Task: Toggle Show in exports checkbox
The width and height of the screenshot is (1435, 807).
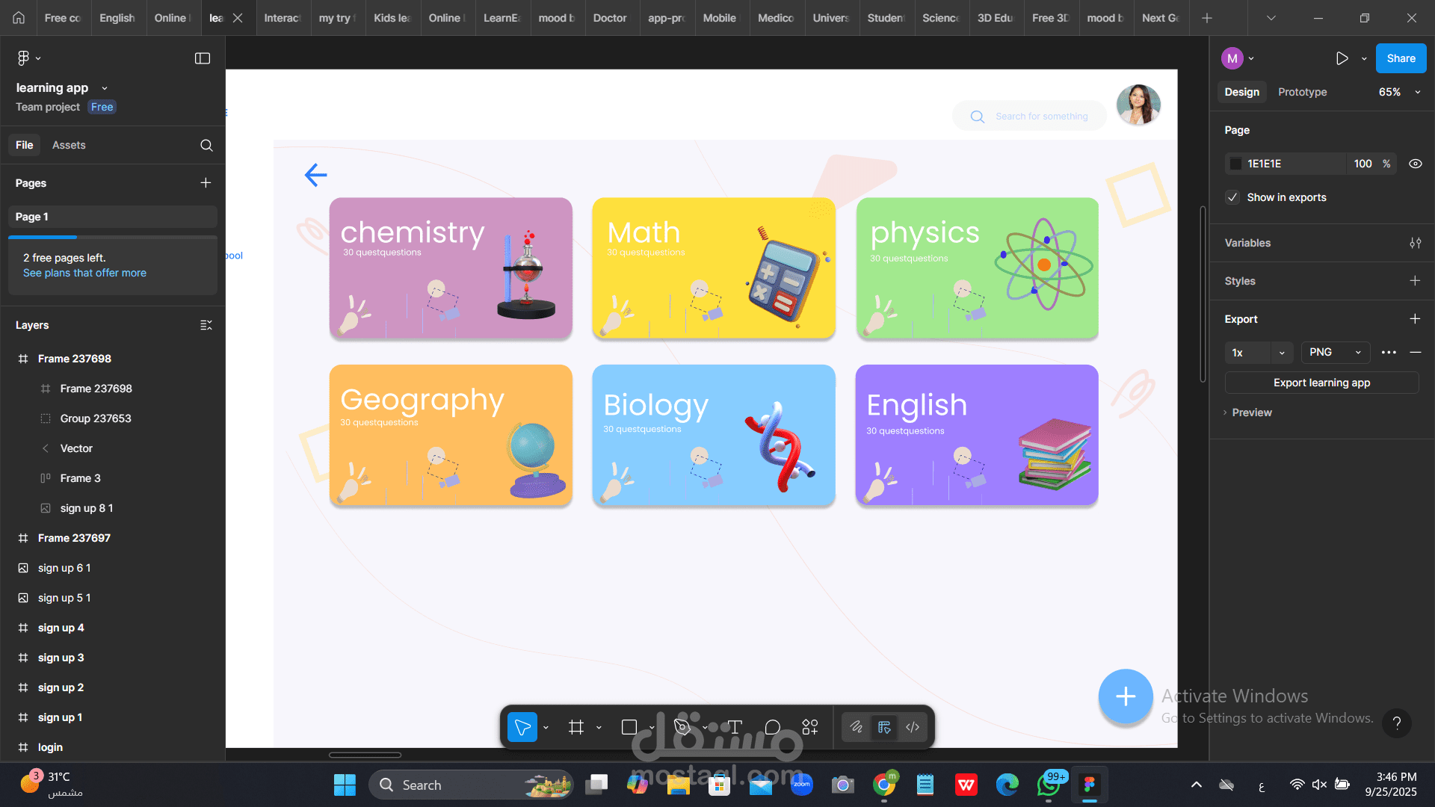Action: 1233,197
